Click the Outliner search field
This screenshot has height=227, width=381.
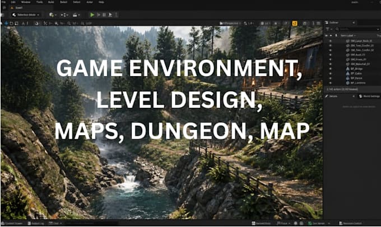tap(357, 29)
